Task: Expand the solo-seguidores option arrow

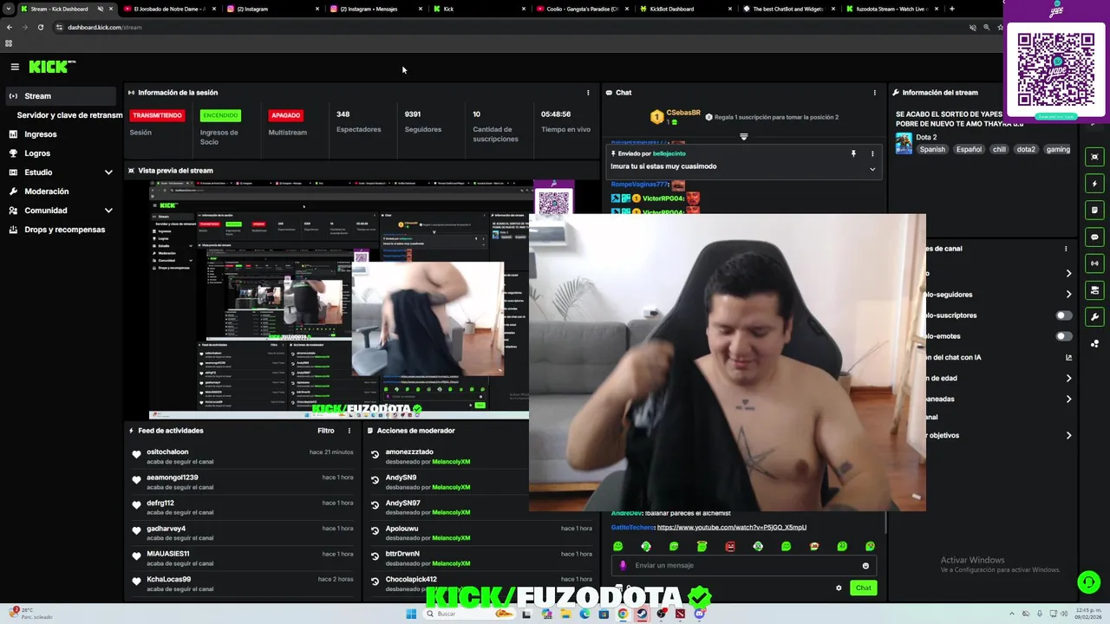Action: point(1068,295)
